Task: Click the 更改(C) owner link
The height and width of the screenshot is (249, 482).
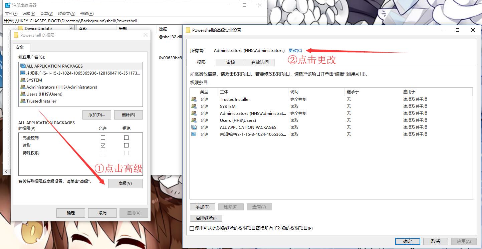Action: [295, 51]
